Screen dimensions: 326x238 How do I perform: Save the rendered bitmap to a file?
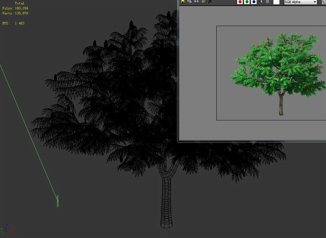182,2
